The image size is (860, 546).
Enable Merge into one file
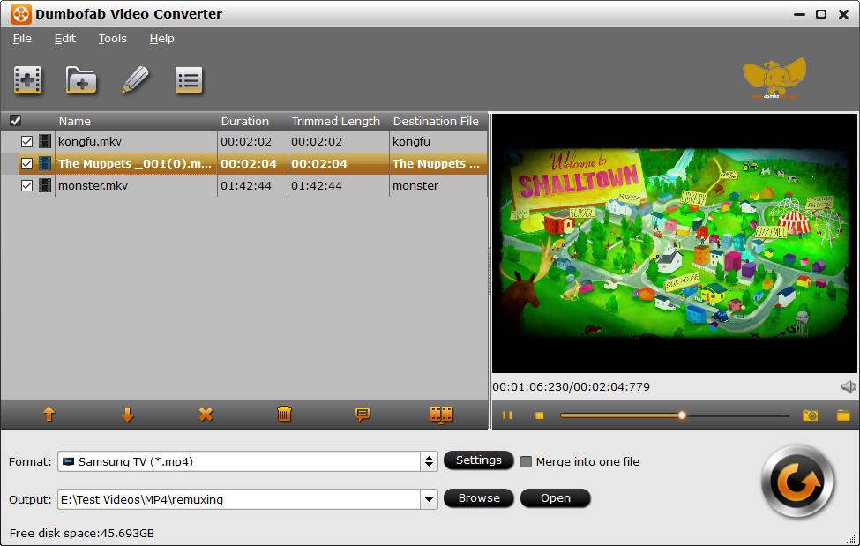tap(526, 462)
